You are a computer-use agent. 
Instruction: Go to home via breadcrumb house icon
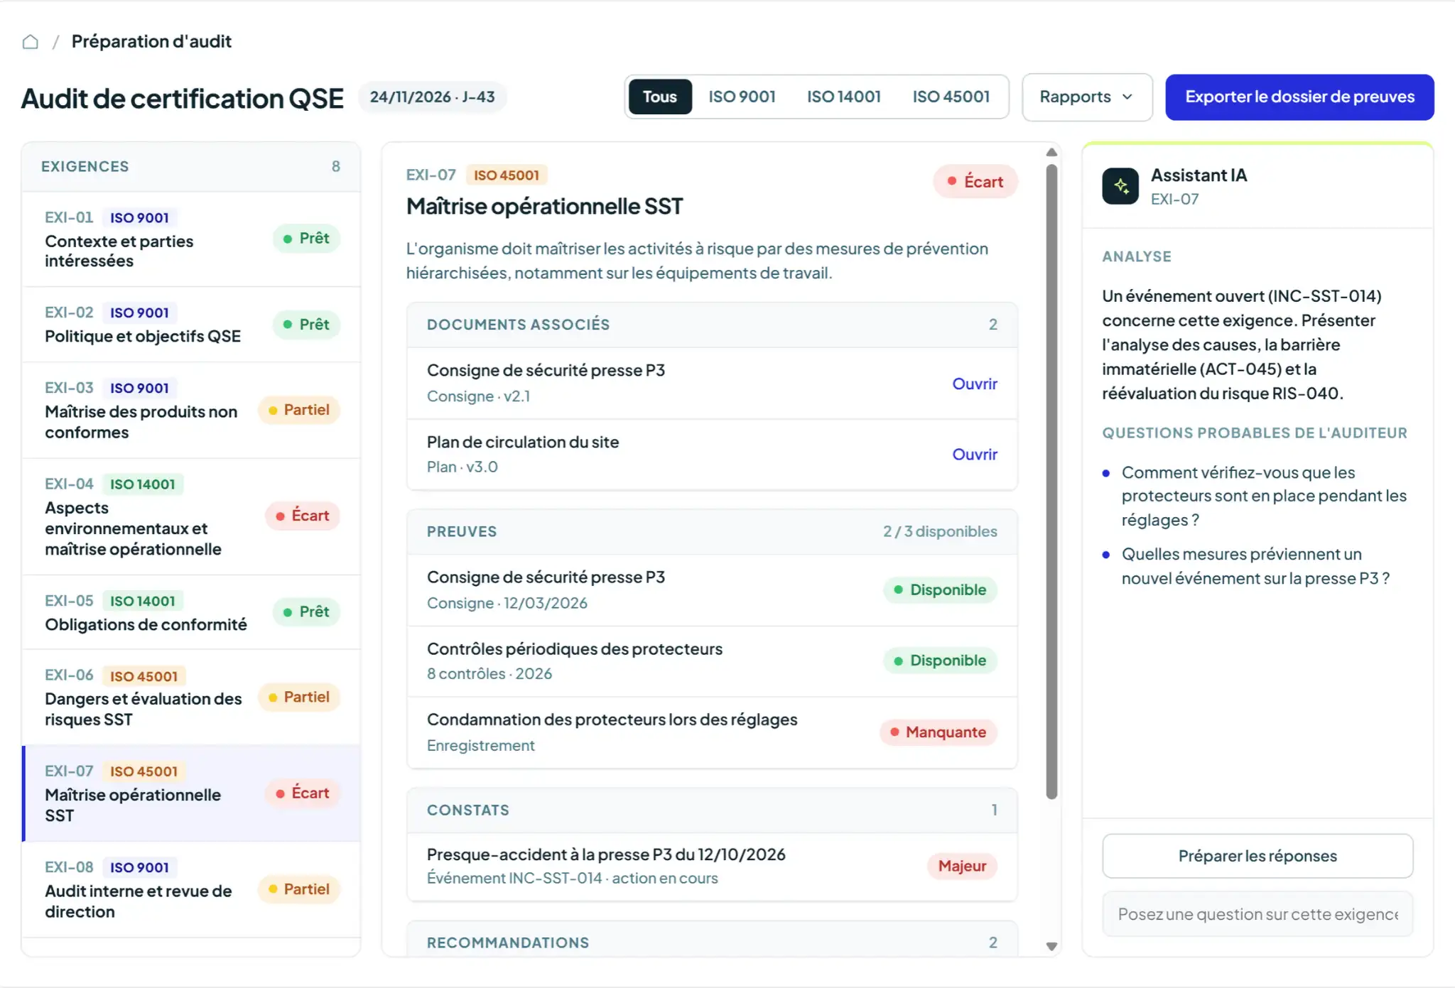tap(30, 42)
